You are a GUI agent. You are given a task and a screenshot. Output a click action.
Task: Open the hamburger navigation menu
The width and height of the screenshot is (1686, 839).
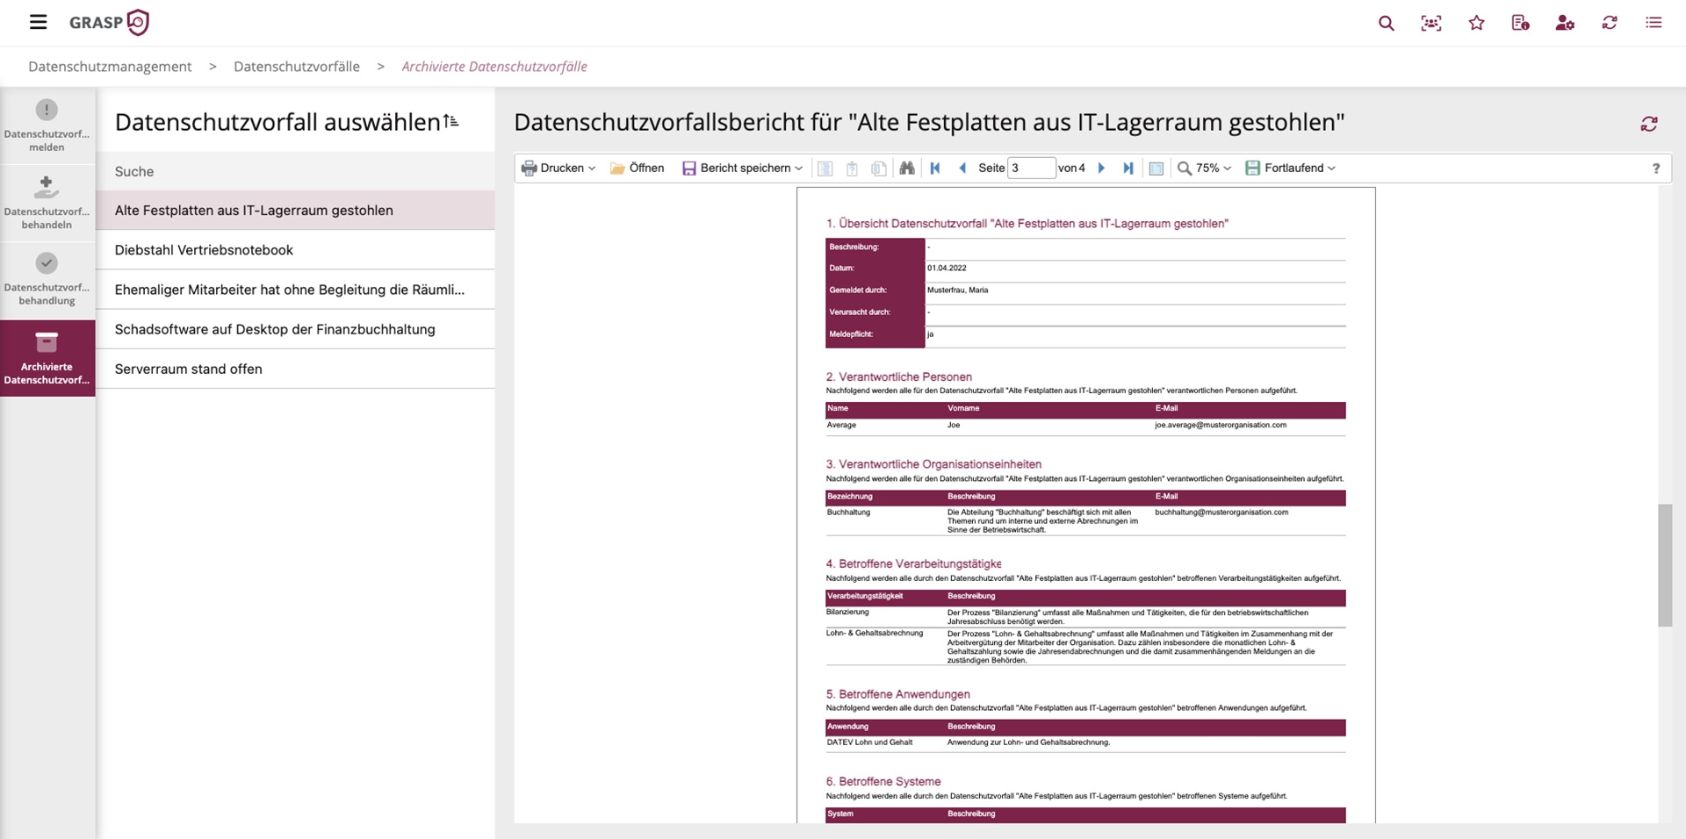click(x=38, y=22)
